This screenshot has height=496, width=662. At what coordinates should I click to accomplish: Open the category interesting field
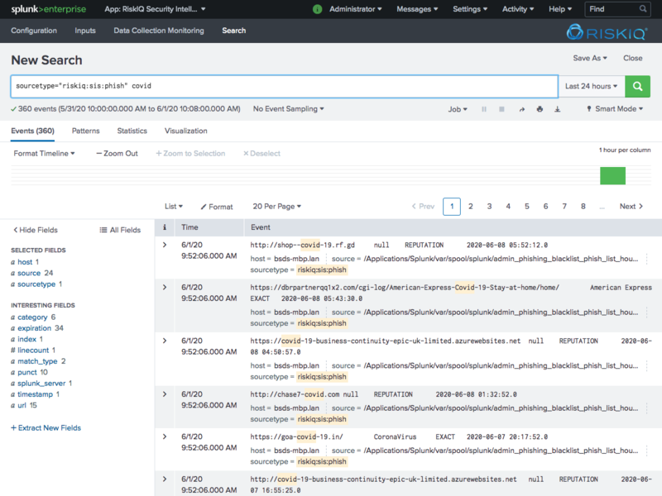click(x=33, y=317)
